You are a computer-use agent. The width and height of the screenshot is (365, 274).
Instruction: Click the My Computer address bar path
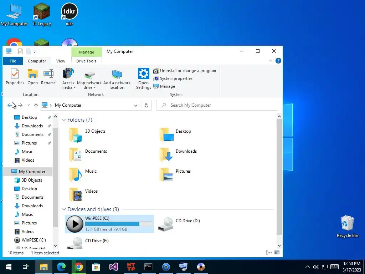click(68, 105)
